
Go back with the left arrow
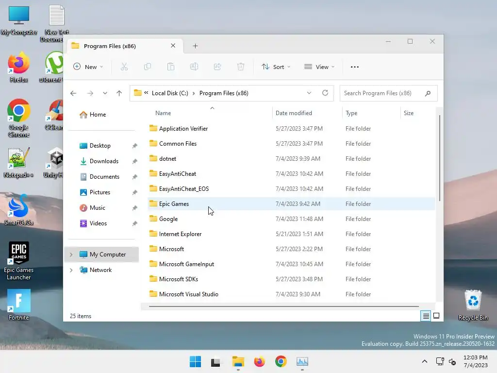(x=73, y=93)
